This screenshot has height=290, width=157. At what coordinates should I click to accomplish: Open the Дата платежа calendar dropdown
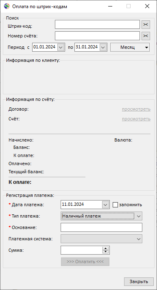(105, 205)
